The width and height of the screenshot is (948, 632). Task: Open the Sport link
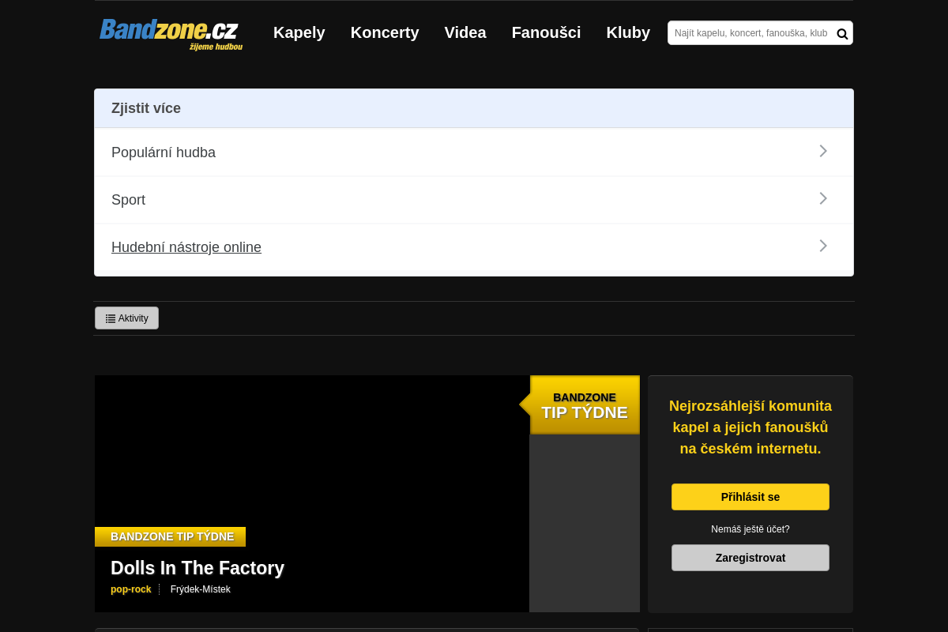(128, 200)
